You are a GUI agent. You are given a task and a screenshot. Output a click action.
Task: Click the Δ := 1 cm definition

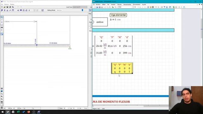pyautogui.click(x=115, y=20)
